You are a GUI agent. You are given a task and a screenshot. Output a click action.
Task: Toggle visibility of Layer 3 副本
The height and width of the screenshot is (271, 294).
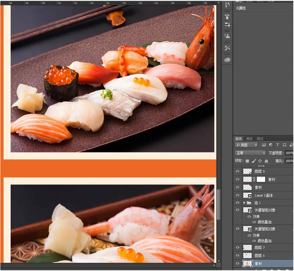(237, 195)
